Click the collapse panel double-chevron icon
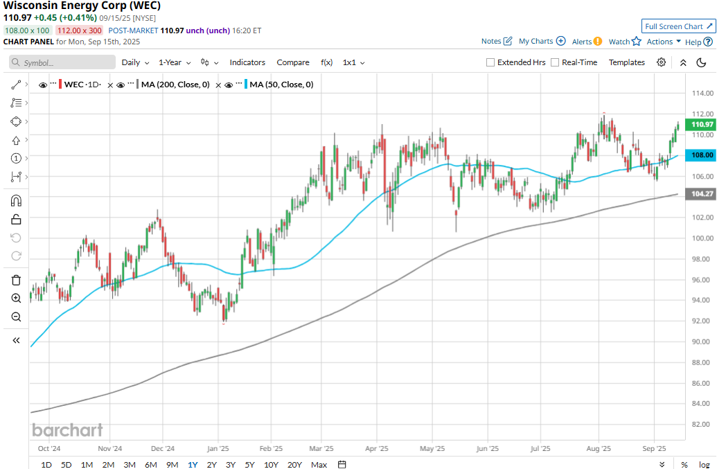The width and height of the screenshot is (717, 469). pos(683,62)
